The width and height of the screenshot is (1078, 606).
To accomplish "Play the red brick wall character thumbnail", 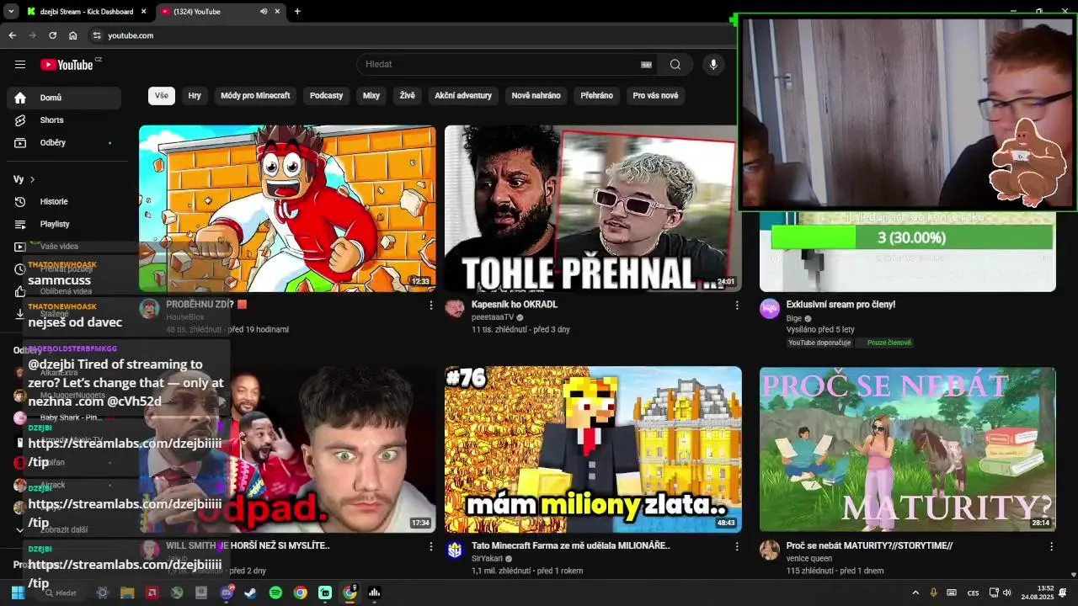I will (287, 209).
